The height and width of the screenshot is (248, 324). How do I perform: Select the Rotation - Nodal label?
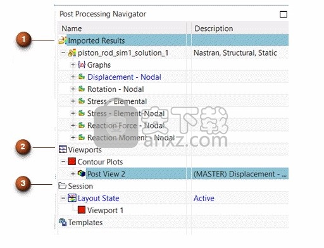click(116, 89)
